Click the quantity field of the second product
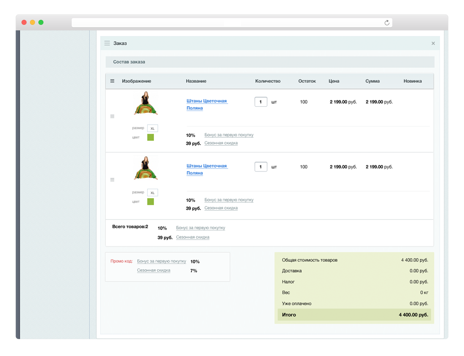Image resolution: width=464 pixels, height=356 pixels. point(261,167)
